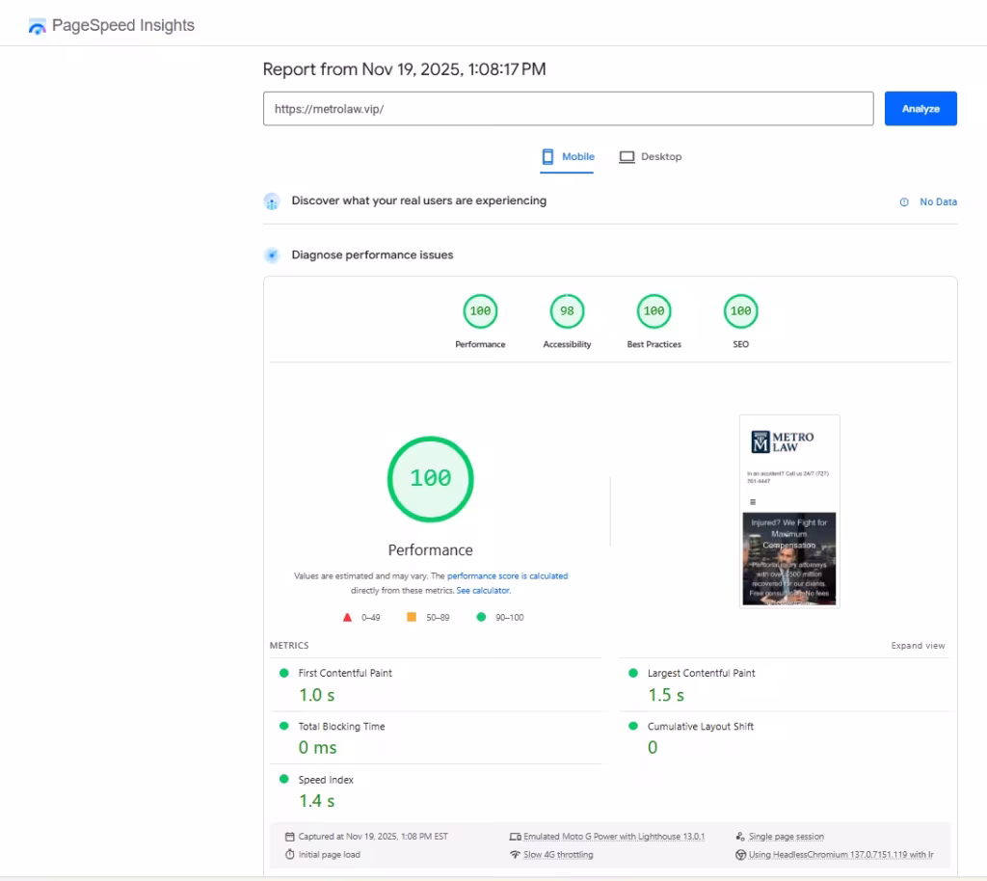Image resolution: width=987 pixels, height=881 pixels.
Task: Click the URL input field
Action: 568,109
